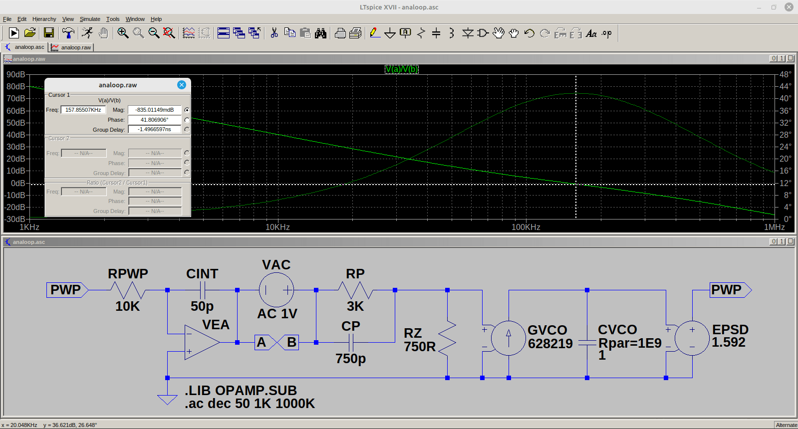
Task: Open the Hierarchy menu
Action: 44,19
